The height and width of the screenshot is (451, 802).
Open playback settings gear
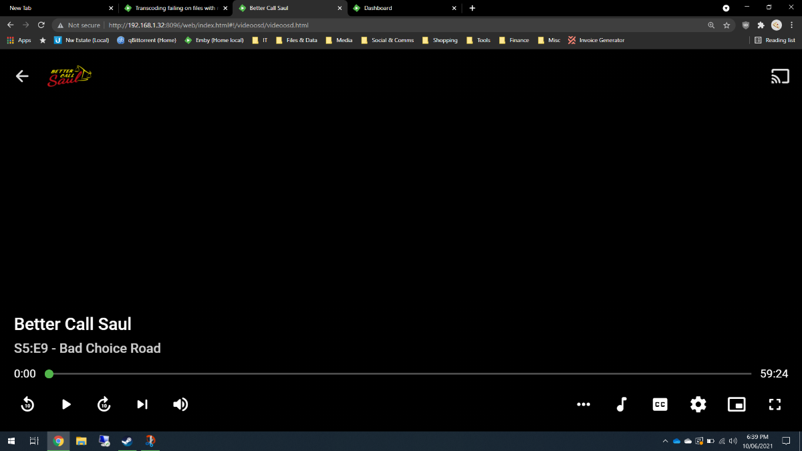698,404
